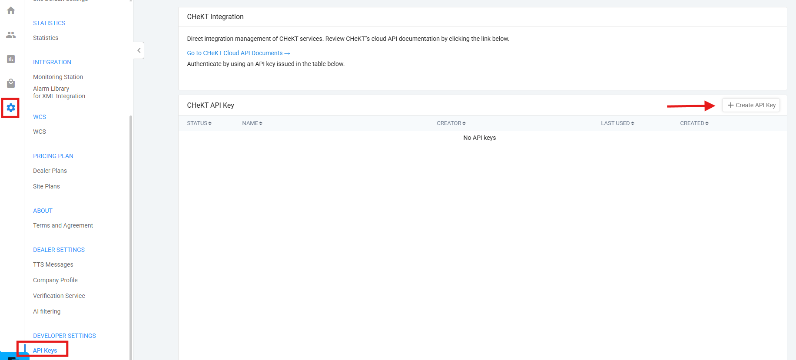Sort API keys by Status column

[x=199, y=123]
